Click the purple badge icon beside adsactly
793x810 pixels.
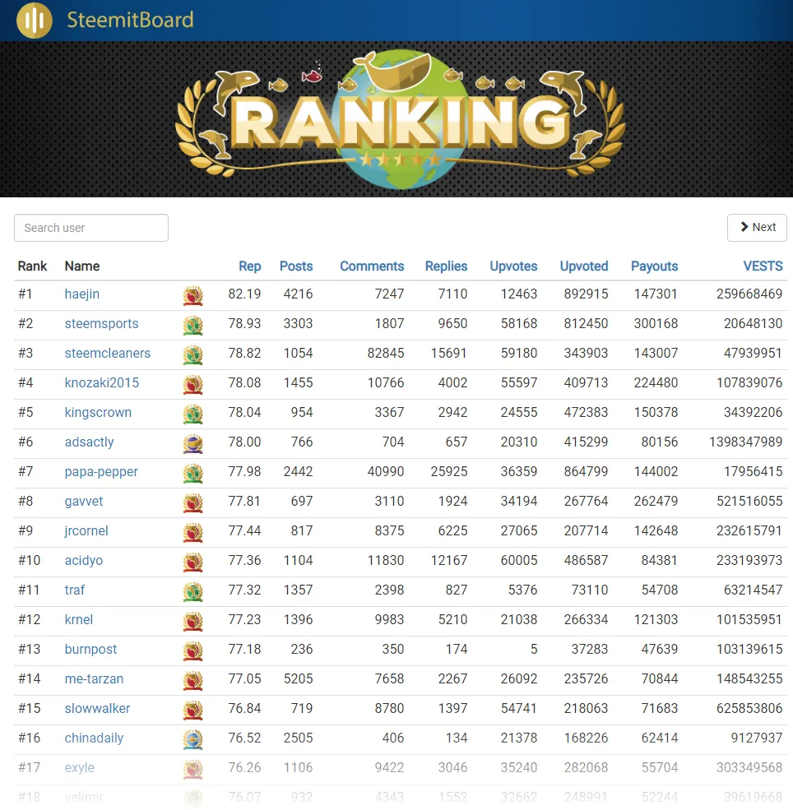tap(193, 444)
